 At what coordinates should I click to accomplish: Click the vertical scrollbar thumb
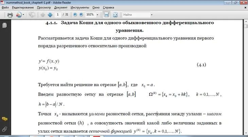coord(246,26)
